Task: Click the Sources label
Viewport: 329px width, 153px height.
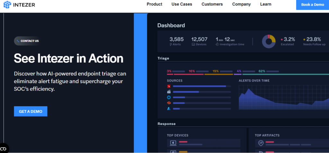Action: (x=175, y=81)
